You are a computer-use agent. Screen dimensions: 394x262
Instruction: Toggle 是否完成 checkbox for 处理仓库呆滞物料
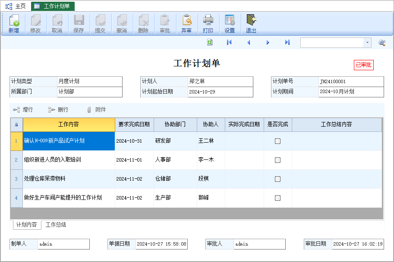click(x=277, y=179)
